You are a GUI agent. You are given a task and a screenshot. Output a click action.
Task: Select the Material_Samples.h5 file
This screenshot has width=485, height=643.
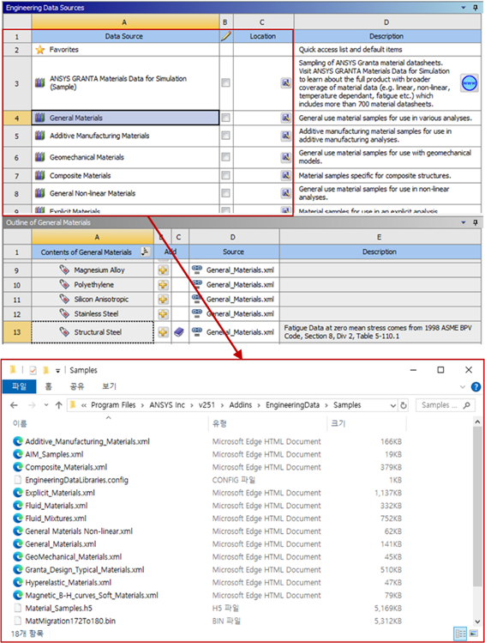58,608
